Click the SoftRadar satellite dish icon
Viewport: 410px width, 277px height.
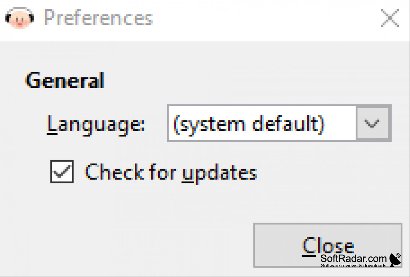click(x=395, y=260)
